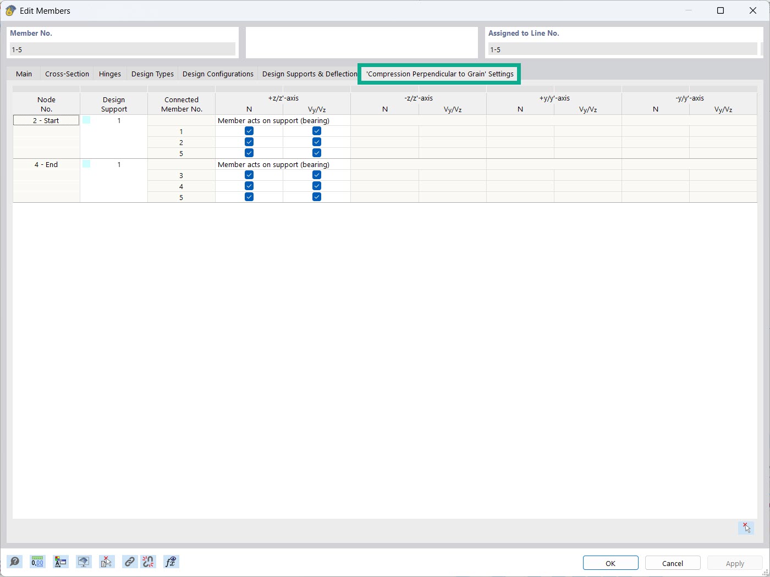Open units and decimal places settings
The image size is (770, 577).
pyautogui.click(x=37, y=562)
